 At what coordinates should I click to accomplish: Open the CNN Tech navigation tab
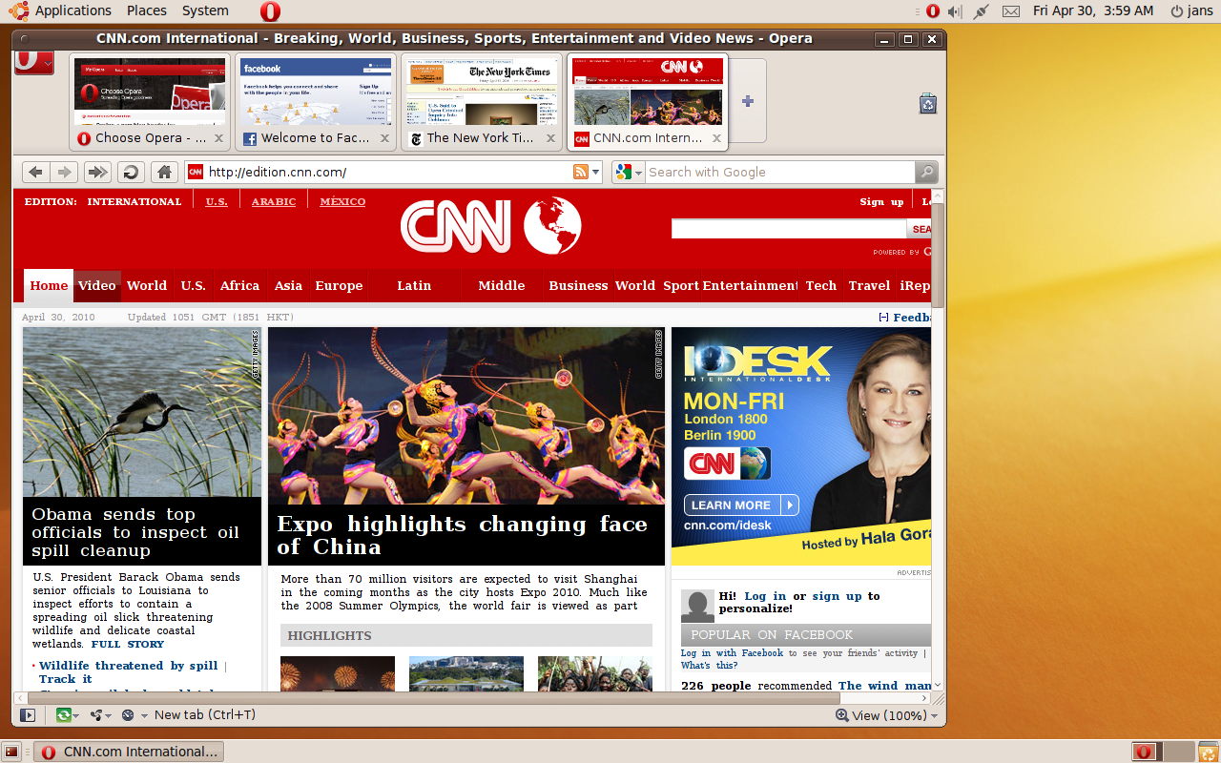pos(820,285)
